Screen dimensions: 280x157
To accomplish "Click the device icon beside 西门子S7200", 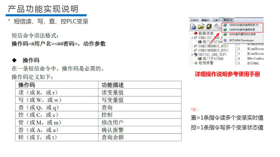I will pos(200,42).
